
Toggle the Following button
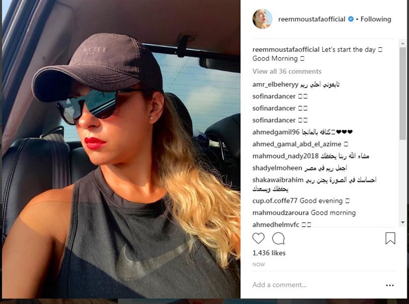click(x=375, y=19)
